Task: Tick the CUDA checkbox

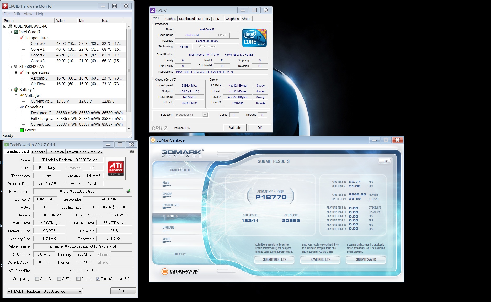Action: point(59,279)
